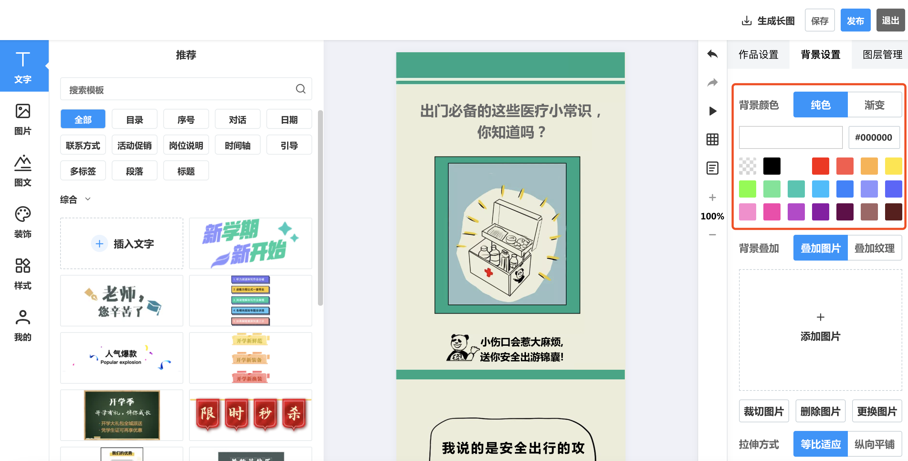
Task: Select 纵向平铺 stretch mode
Action: point(874,444)
